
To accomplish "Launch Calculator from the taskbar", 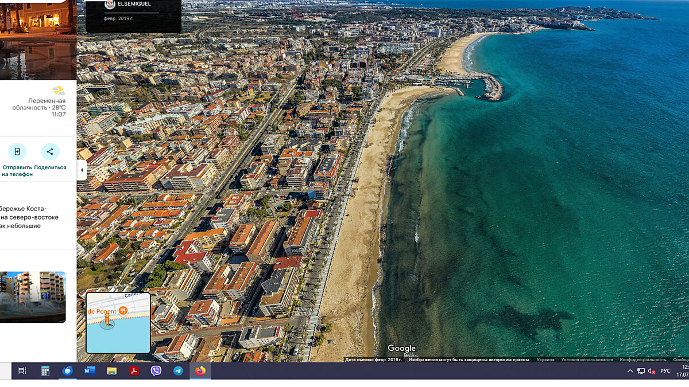I will tap(45, 371).
